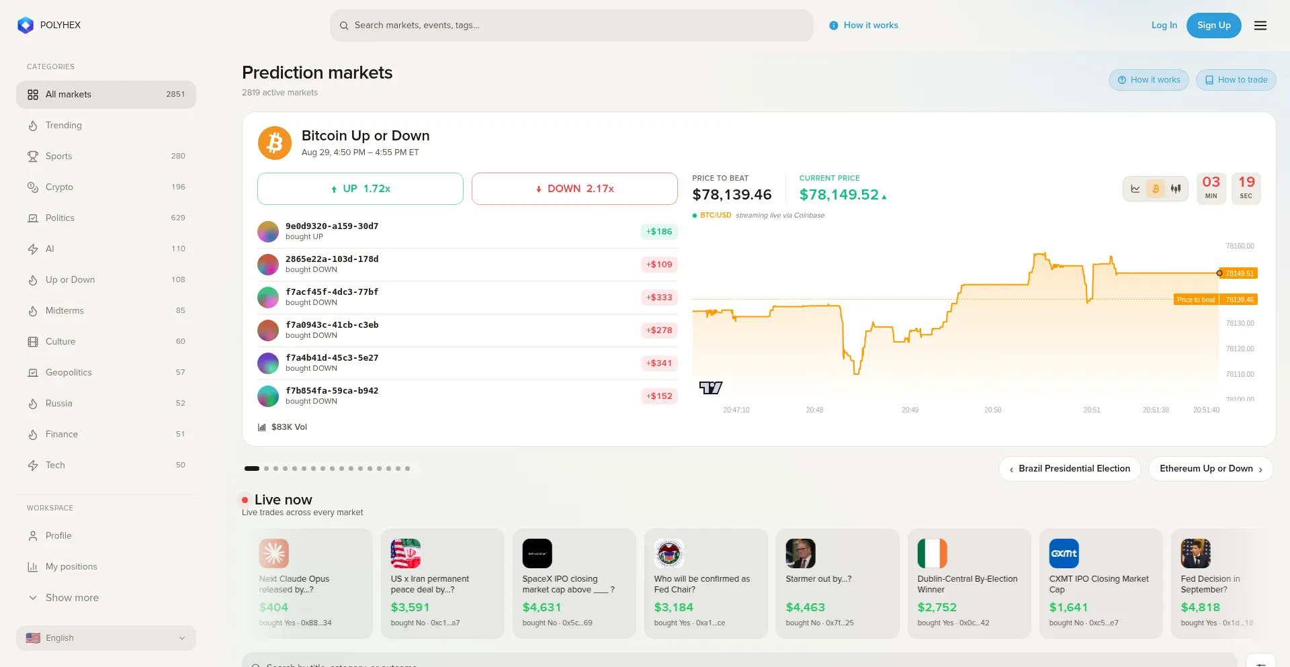The image size is (1290, 667).
Task: Open the Culture category
Action: [x=106, y=342]
